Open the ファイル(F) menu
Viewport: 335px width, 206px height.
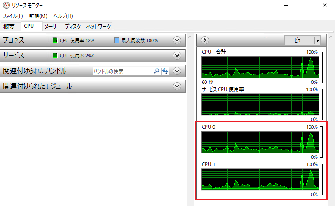coord(12,16)
